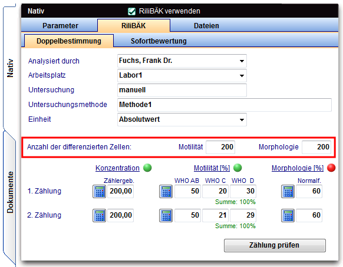The height and width of the screenshot is (267, 343).
Task: Expand the Analysiert durch dropdown
Action: (242, 61)
